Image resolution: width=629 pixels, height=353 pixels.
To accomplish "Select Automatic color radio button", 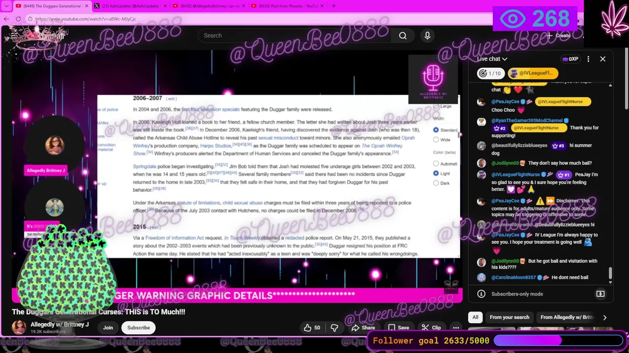I will (436, 164).
